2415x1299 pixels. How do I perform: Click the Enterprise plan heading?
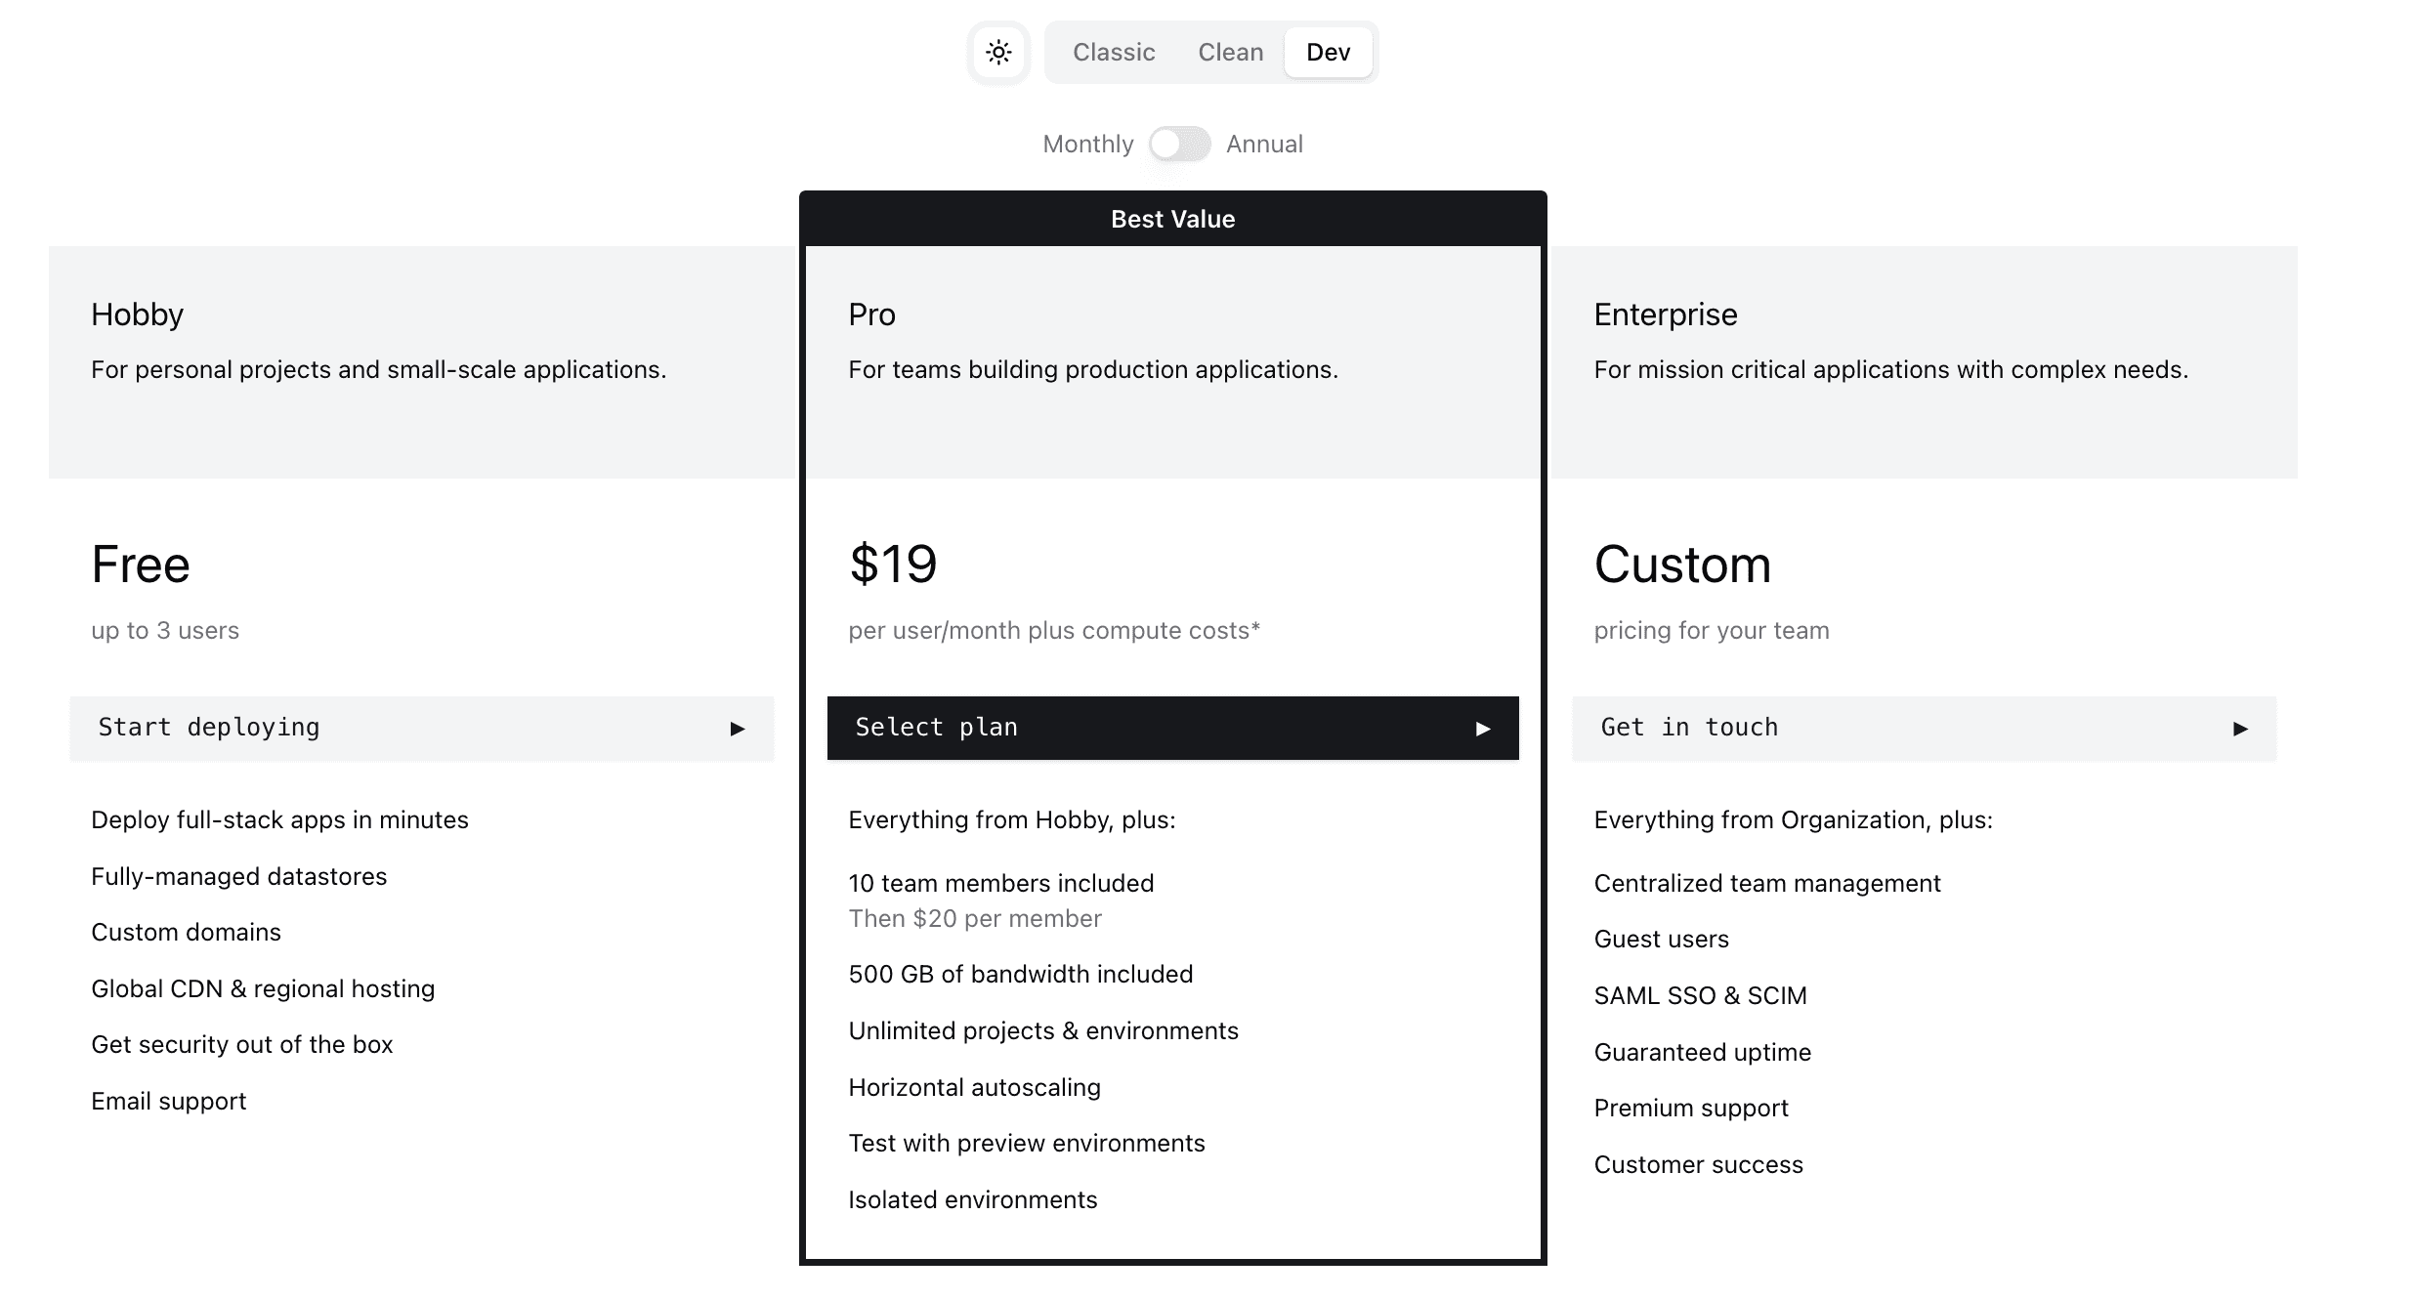(x=1665, y=314)
